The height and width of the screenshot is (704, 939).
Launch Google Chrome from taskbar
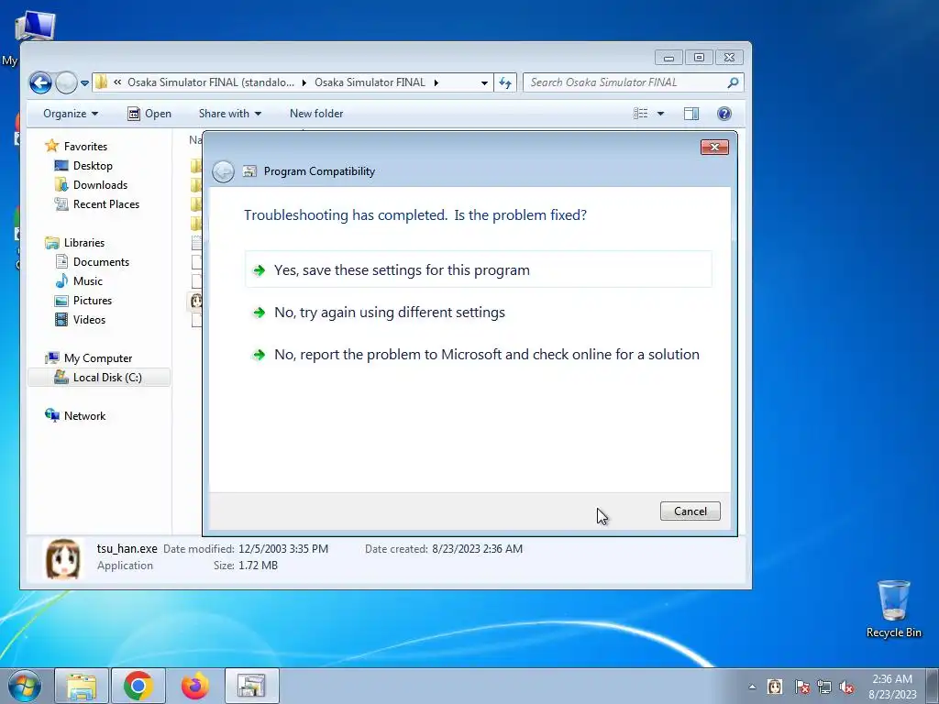point(138,686)
